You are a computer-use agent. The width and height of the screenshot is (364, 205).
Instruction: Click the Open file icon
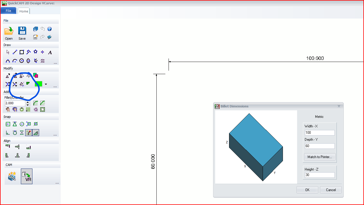(9, 31)
